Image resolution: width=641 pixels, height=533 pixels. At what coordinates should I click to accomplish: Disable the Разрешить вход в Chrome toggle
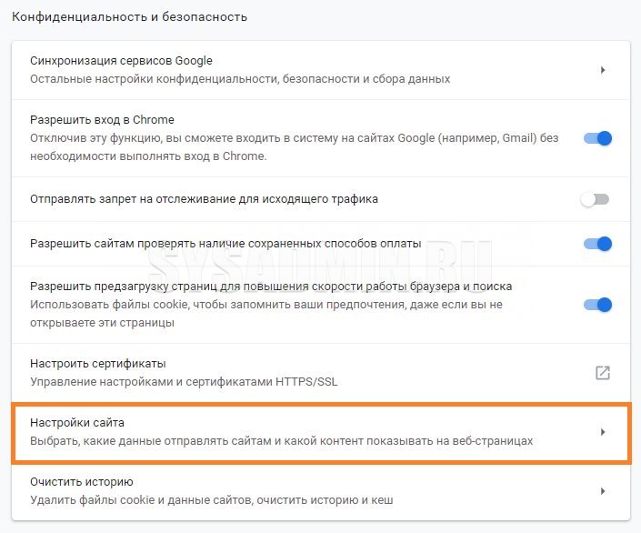tap(597, 138)
